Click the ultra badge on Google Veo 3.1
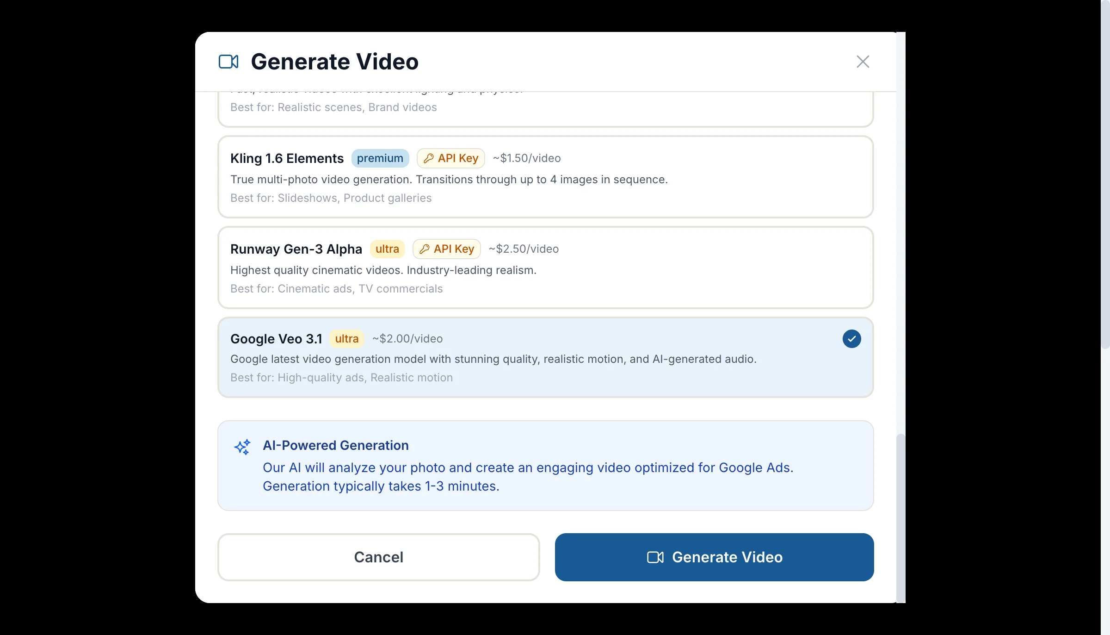 pos(346,339)
